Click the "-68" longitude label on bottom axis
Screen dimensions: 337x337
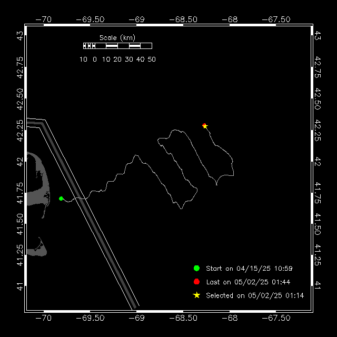[229, 318]
